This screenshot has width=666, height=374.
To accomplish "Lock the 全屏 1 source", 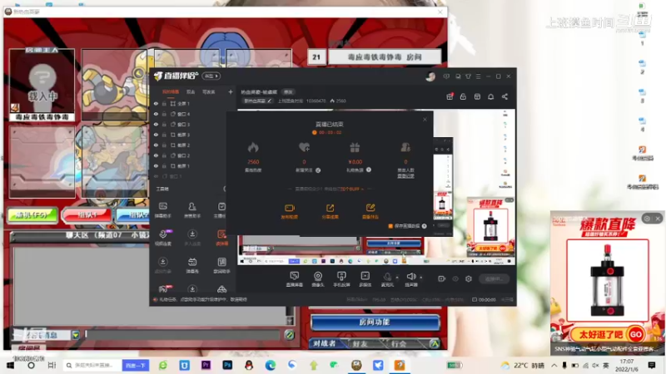I will click(164, 103).
